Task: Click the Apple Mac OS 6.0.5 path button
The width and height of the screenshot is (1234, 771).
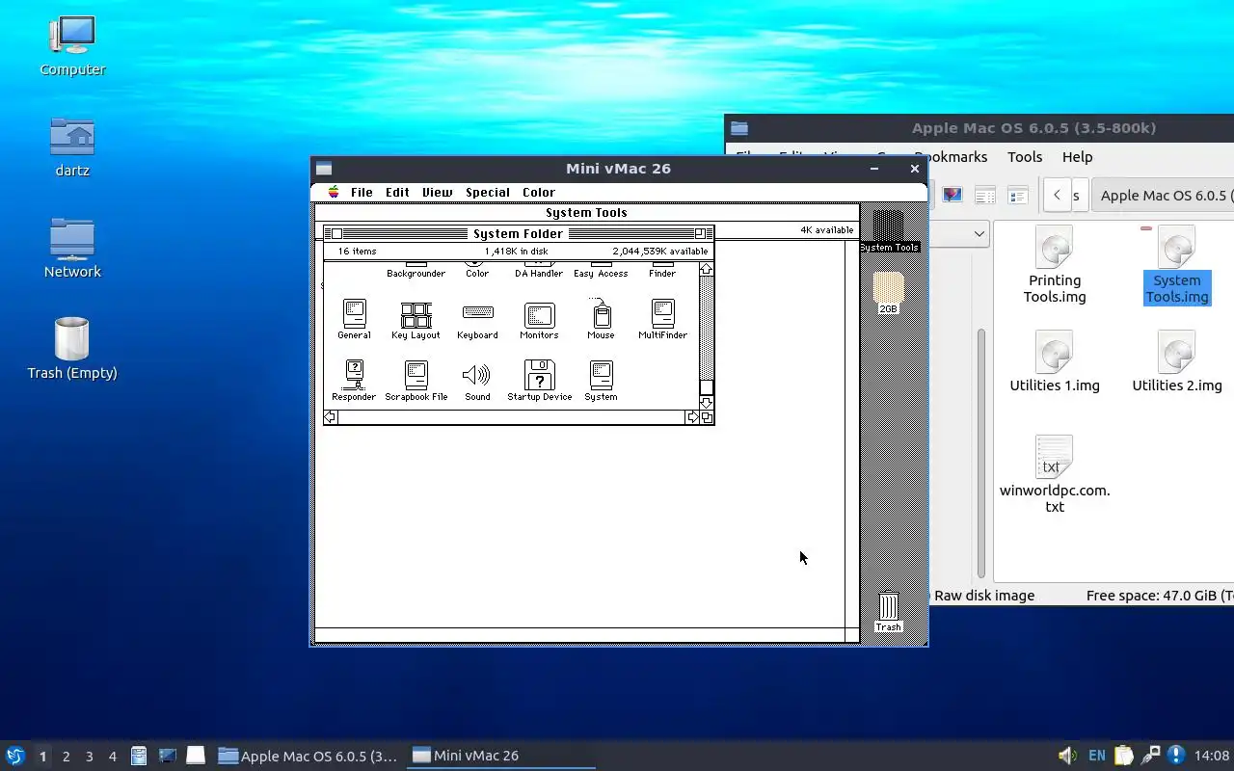Action: 1164,195
